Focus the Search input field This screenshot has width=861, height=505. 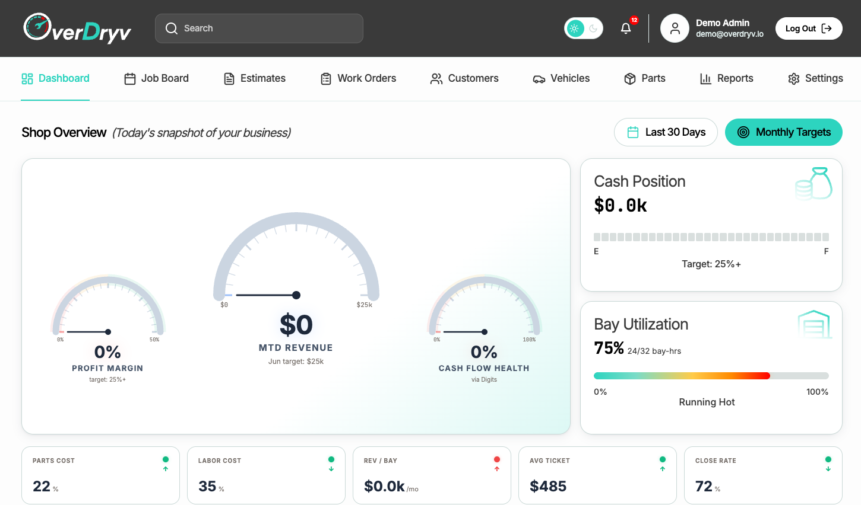(x=259, y=28)
